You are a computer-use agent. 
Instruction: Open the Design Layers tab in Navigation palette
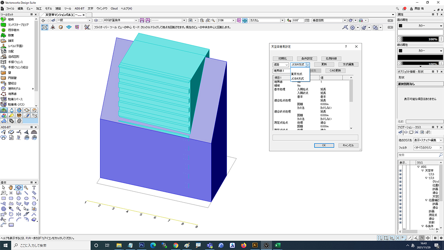[406, 132]
